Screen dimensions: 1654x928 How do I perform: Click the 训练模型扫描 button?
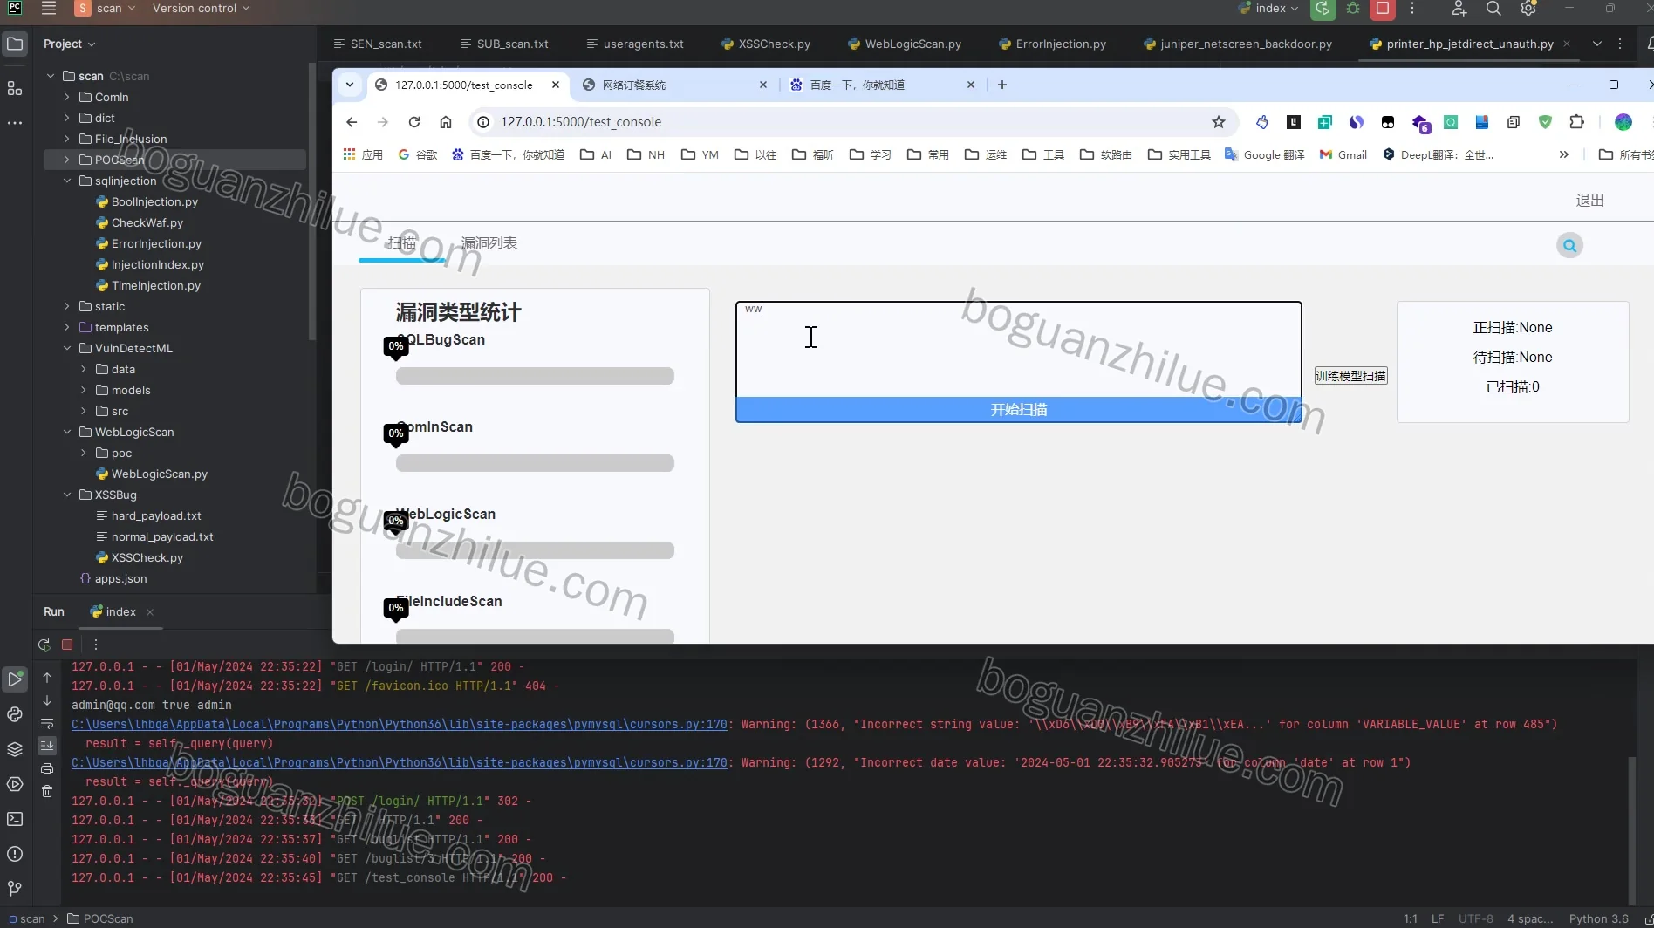point(1350,376)
